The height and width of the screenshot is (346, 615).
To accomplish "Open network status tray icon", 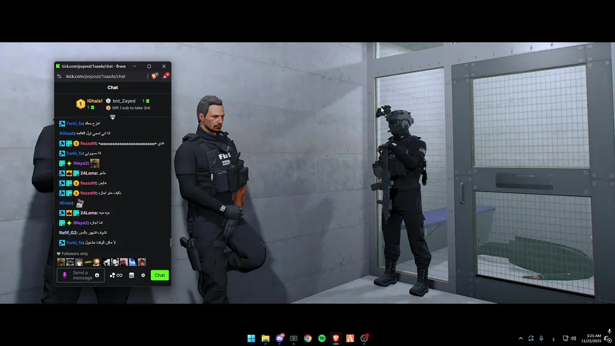I will coord(566,338).
